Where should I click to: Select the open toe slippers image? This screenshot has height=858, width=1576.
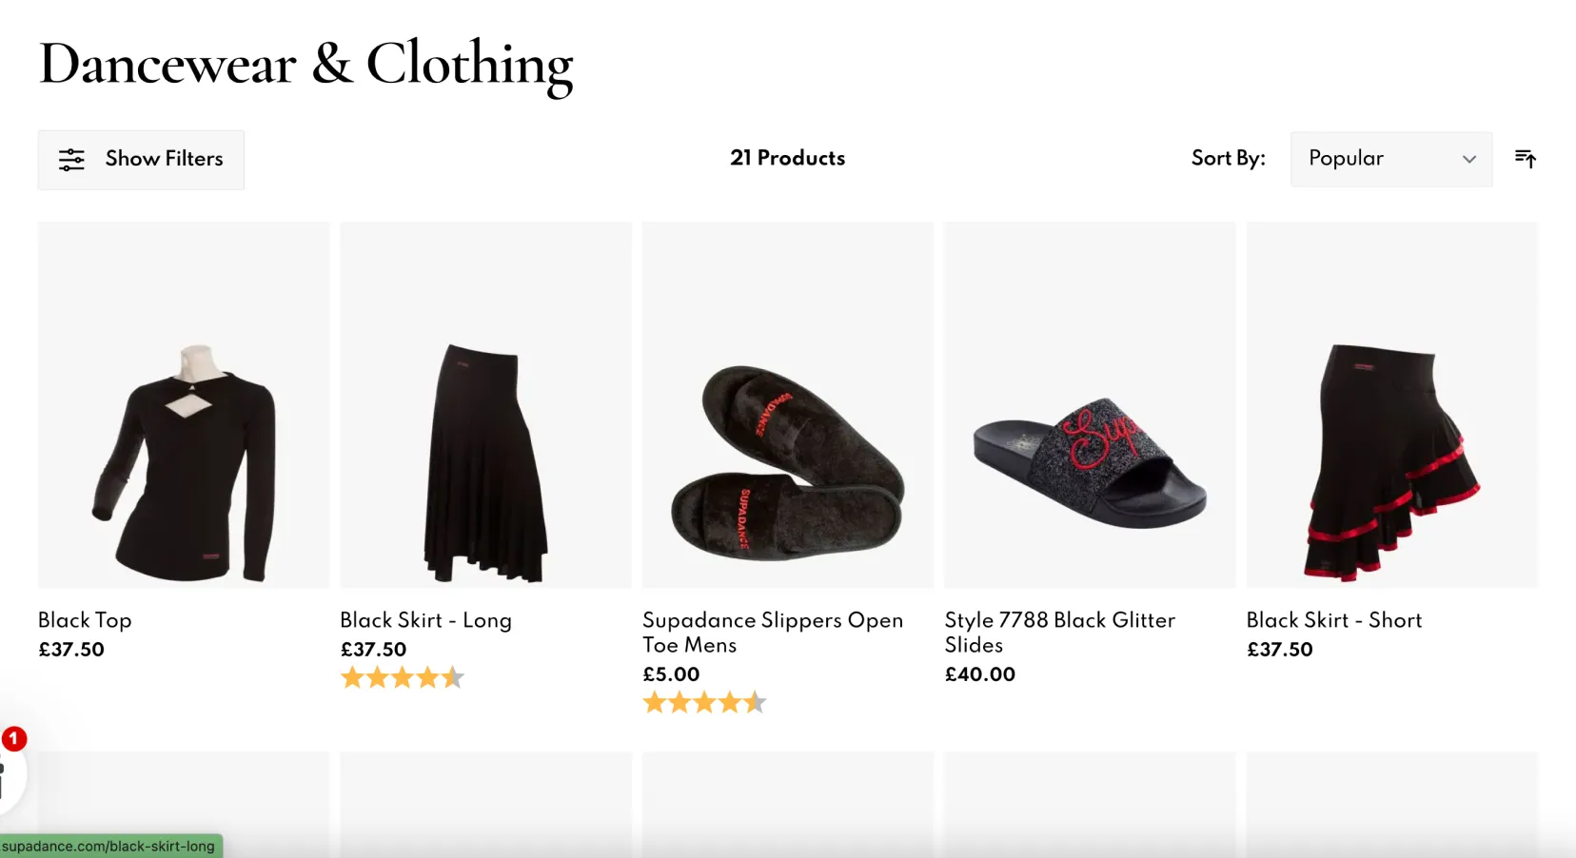click(x=787, y=405)
